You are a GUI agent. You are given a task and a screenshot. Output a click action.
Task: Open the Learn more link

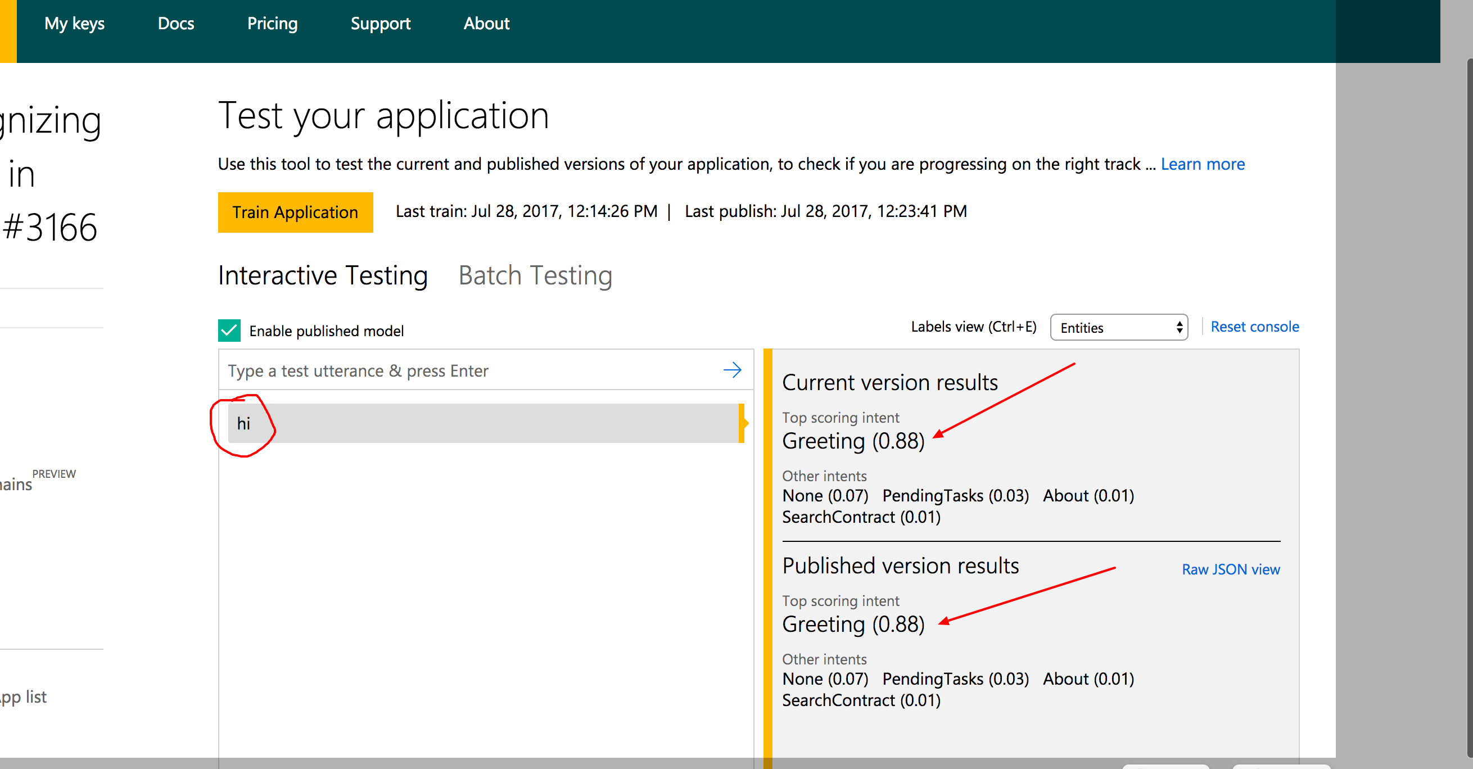click(x=1202, y=164)
